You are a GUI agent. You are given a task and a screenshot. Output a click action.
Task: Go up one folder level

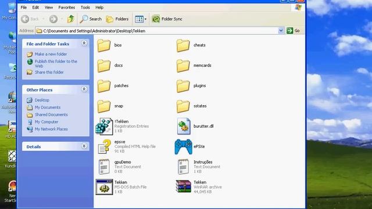pos(71,19)
